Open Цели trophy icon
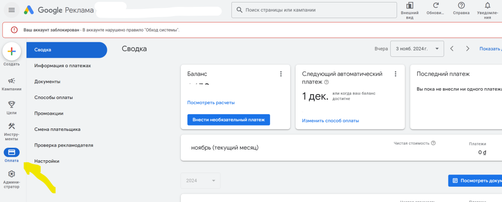Screen dimensions: 502x202 [x=12, y=104]
